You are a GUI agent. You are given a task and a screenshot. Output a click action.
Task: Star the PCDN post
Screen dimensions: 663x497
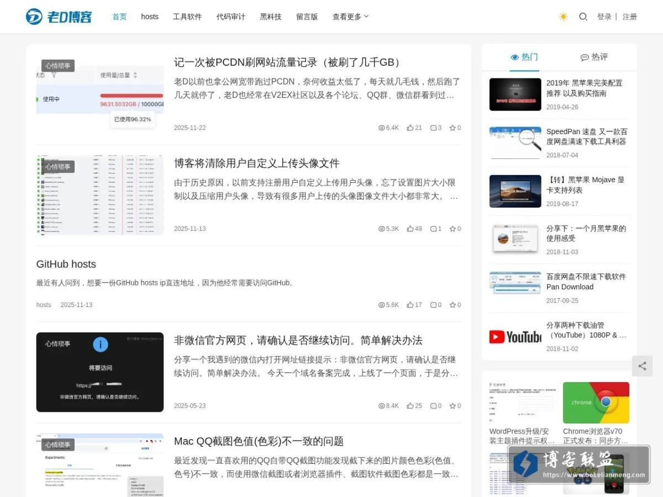pos(452,128)
